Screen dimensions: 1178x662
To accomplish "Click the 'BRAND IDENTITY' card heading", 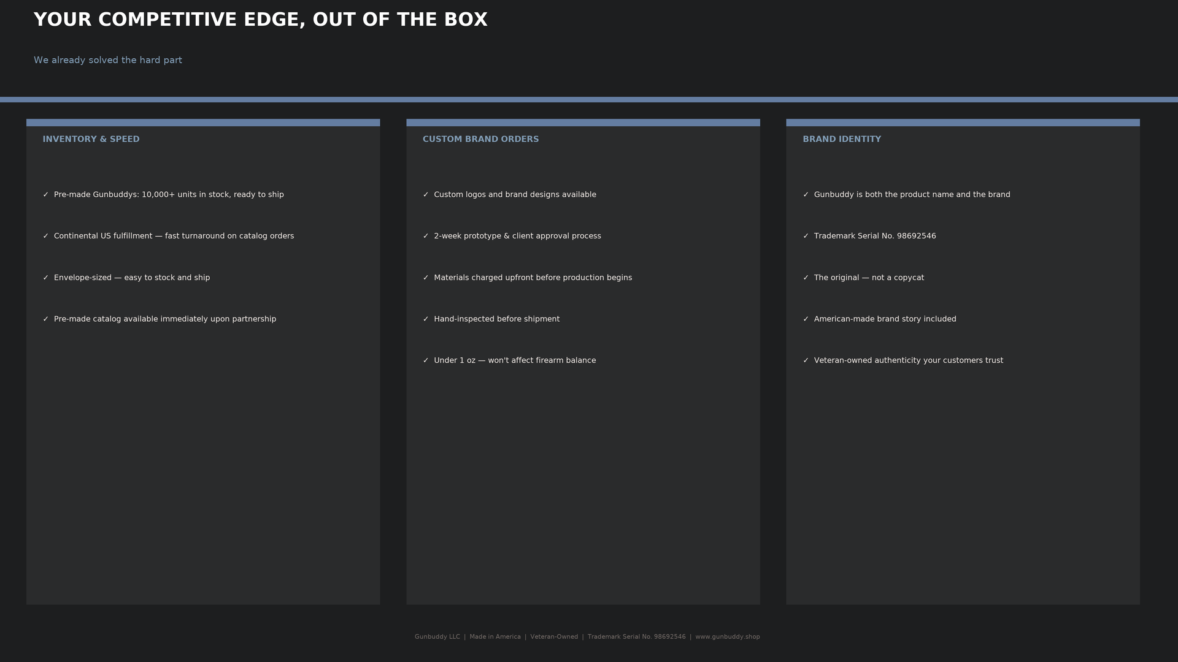I will click(x=842, y=139).
